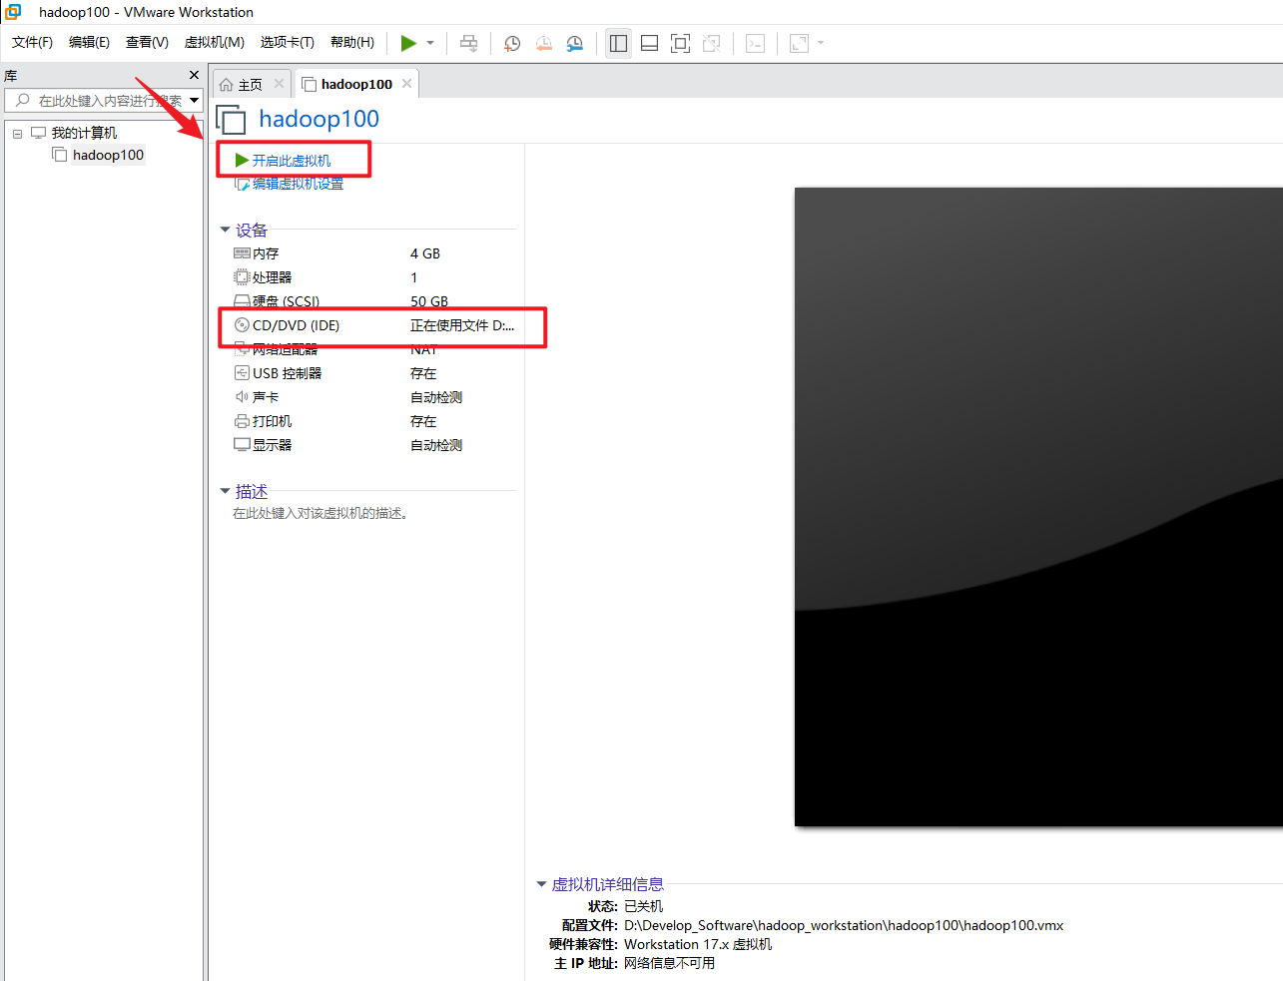Close the 库 library panel
Image resolution: width=1283 pixels, height=981 pixels.
point(194,75)
